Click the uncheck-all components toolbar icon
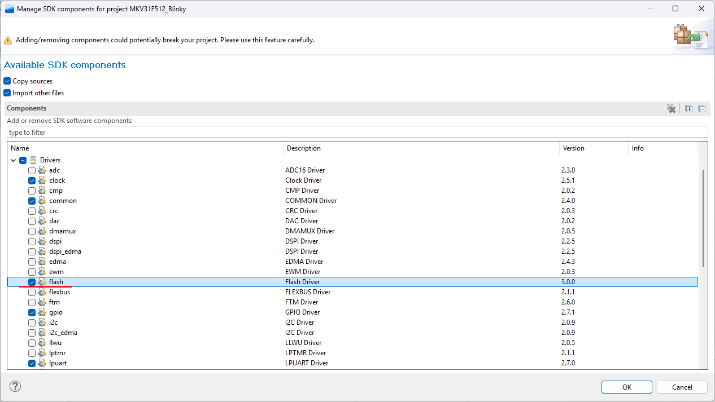Viewport: 715px width, 402px height. point(671,109)
